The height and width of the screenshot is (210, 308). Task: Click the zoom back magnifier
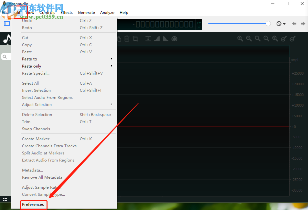tap(275, 38)
